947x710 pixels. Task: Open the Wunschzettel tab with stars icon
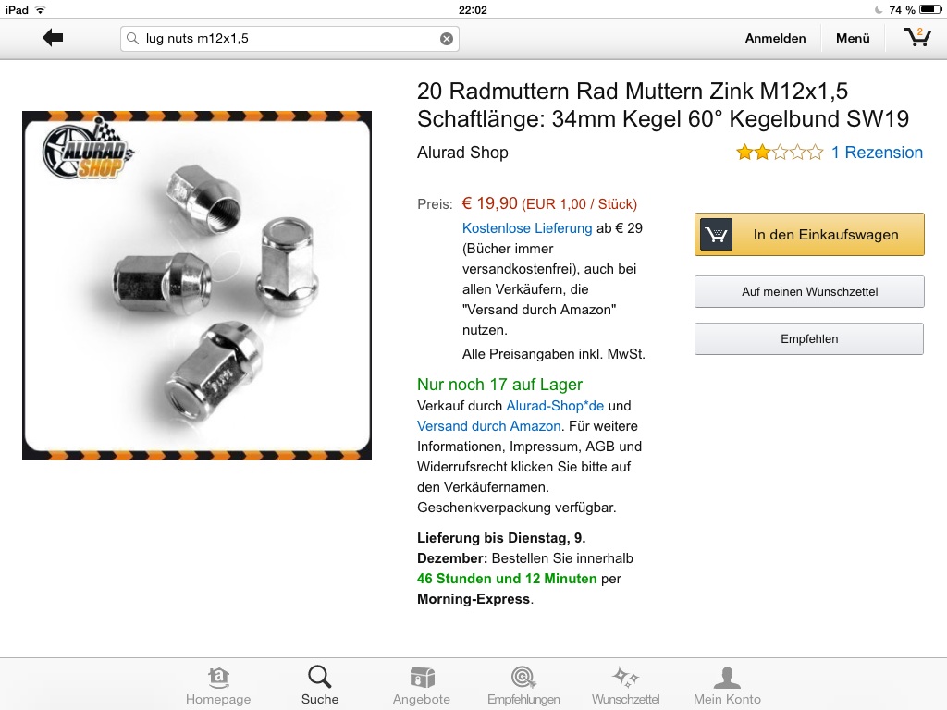(x=626, y=686)
